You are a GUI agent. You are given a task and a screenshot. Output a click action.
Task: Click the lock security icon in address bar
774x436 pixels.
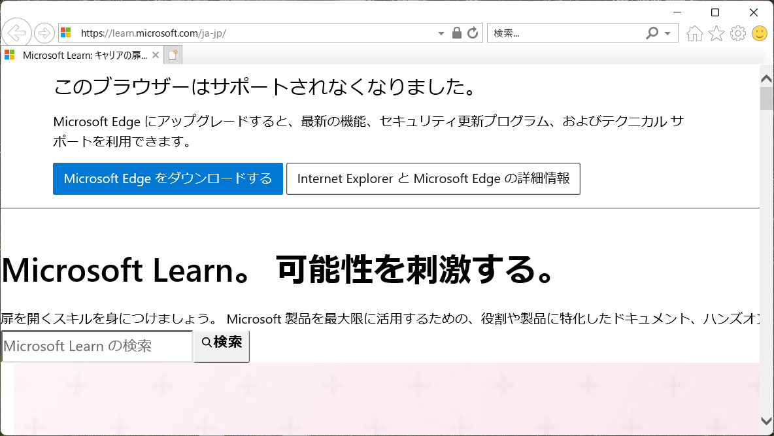pyautogui.click(x=457, y=33)
